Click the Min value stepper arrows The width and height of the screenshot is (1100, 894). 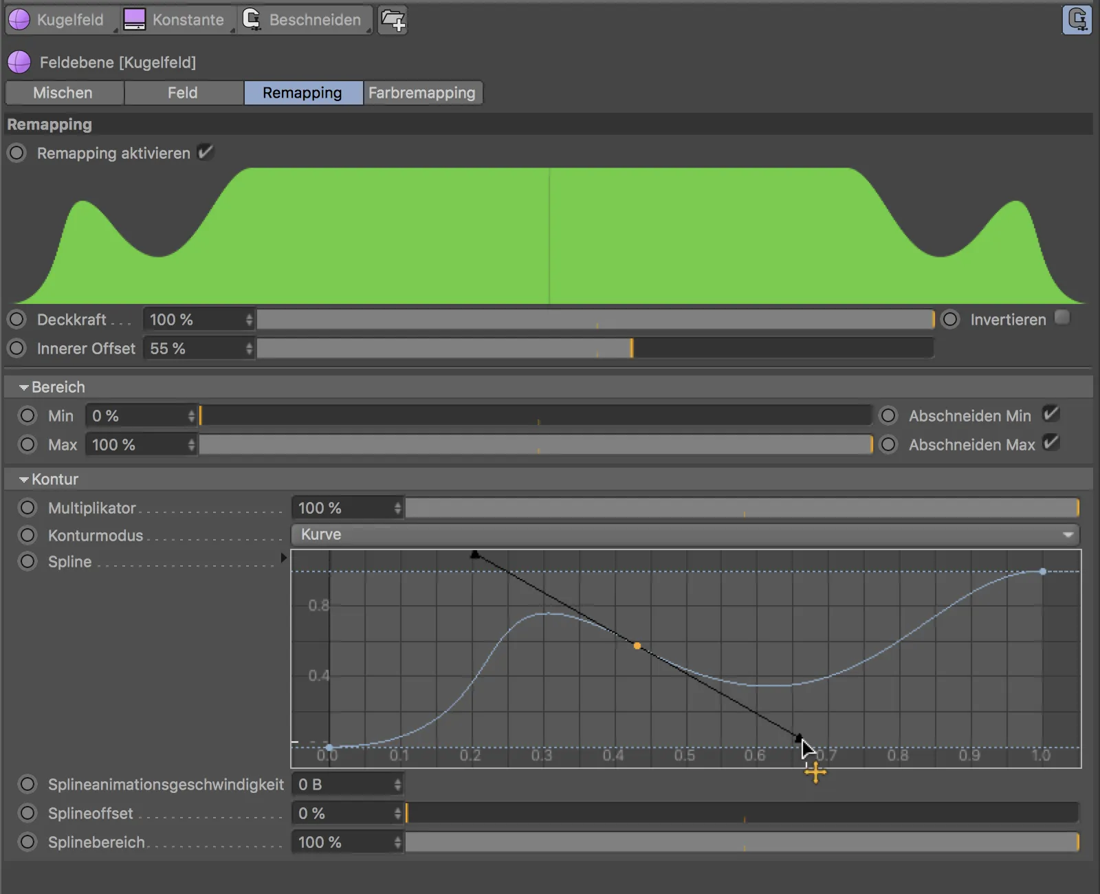point(191,415)
